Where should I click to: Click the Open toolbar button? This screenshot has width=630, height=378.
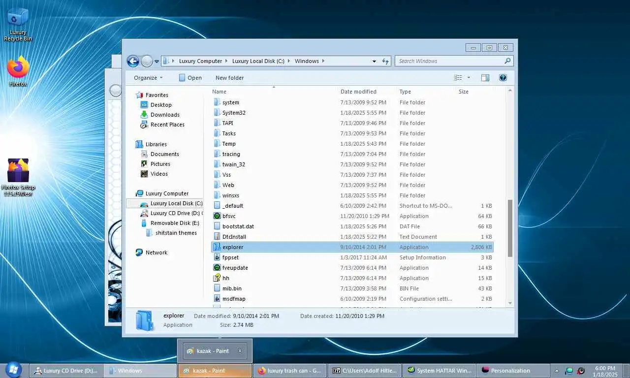click(x=190, y=78)
